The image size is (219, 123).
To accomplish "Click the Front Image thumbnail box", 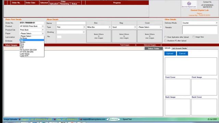I will (x=204, y=87).
